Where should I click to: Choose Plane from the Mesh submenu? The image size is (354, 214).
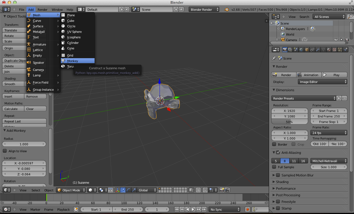tap(78, 15)
